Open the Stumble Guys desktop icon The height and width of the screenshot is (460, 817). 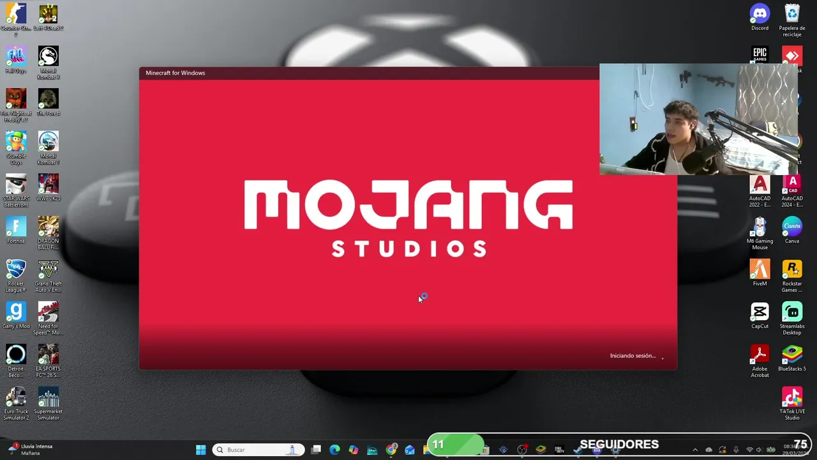click(x=16, y=148)
